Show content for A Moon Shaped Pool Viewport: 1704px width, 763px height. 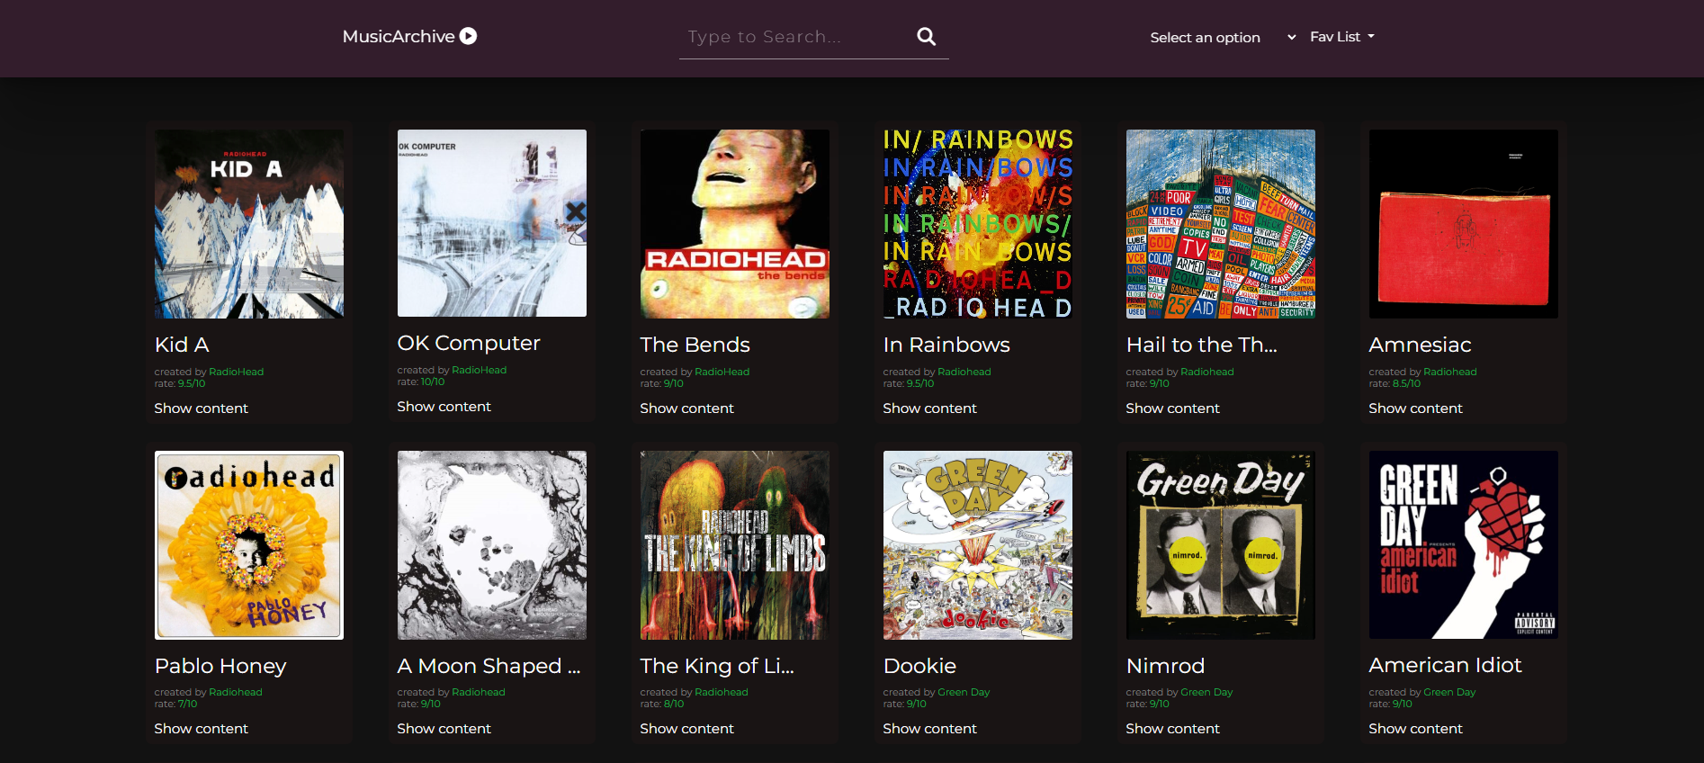444,729
